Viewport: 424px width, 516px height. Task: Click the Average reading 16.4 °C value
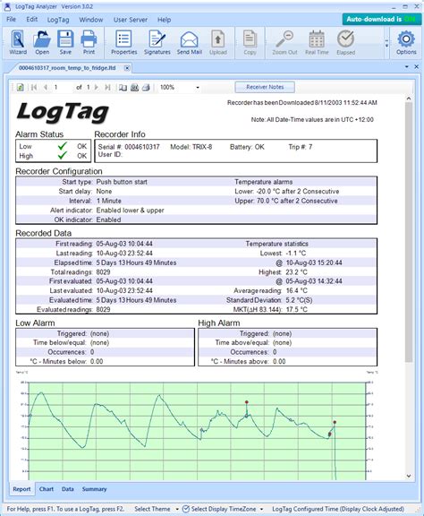coord(296,290)
